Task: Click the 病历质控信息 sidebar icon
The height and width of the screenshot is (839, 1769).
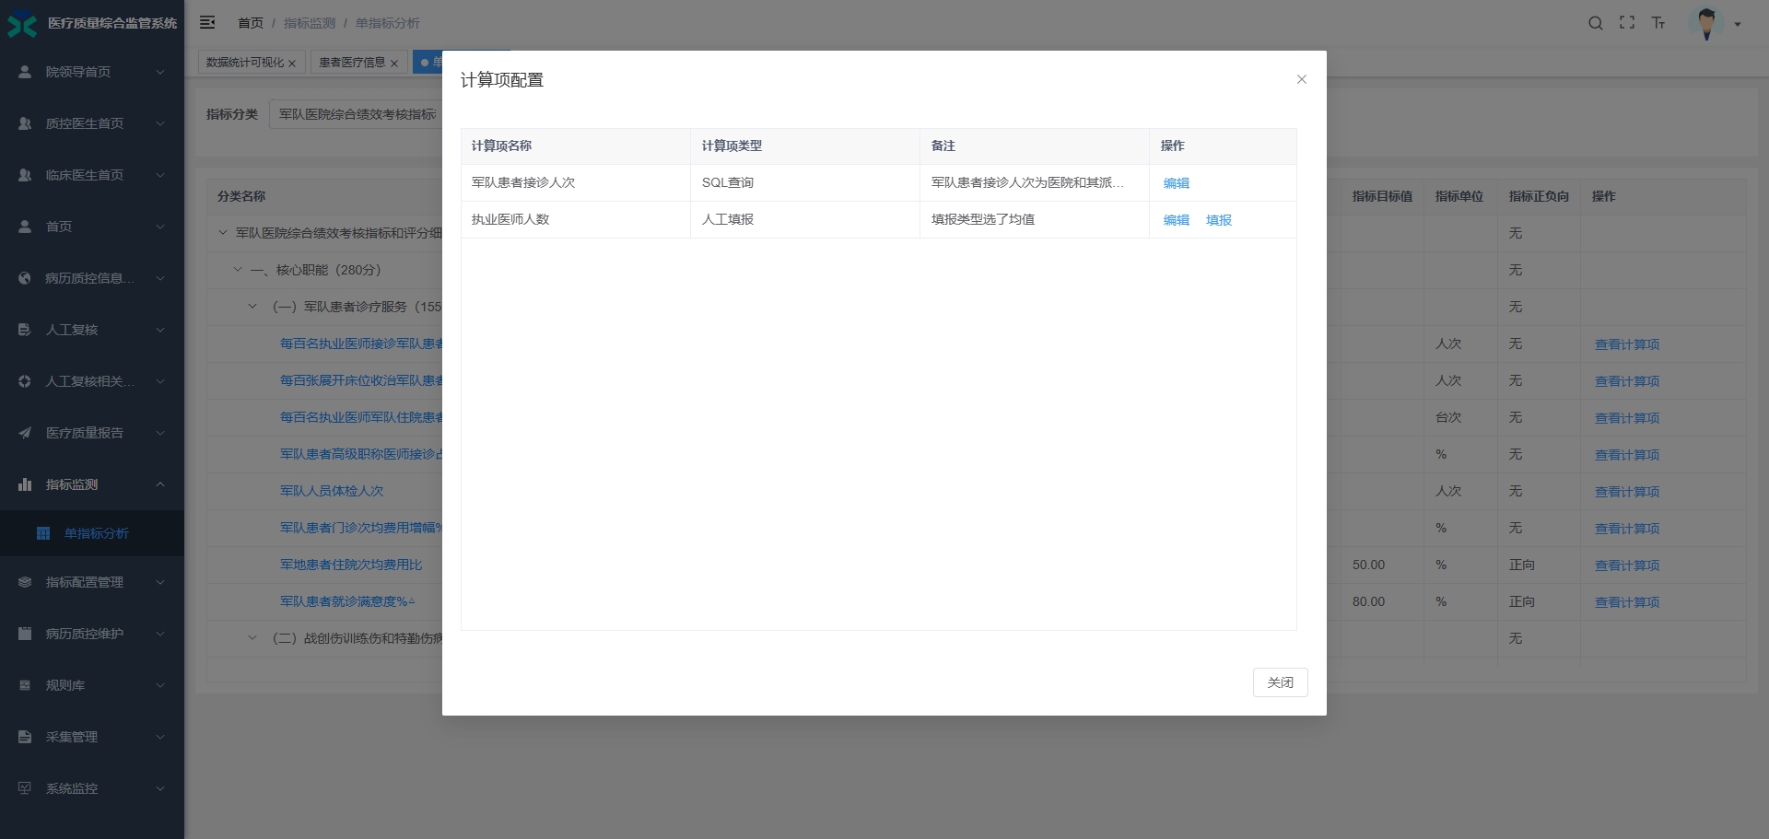Action: 25,278
